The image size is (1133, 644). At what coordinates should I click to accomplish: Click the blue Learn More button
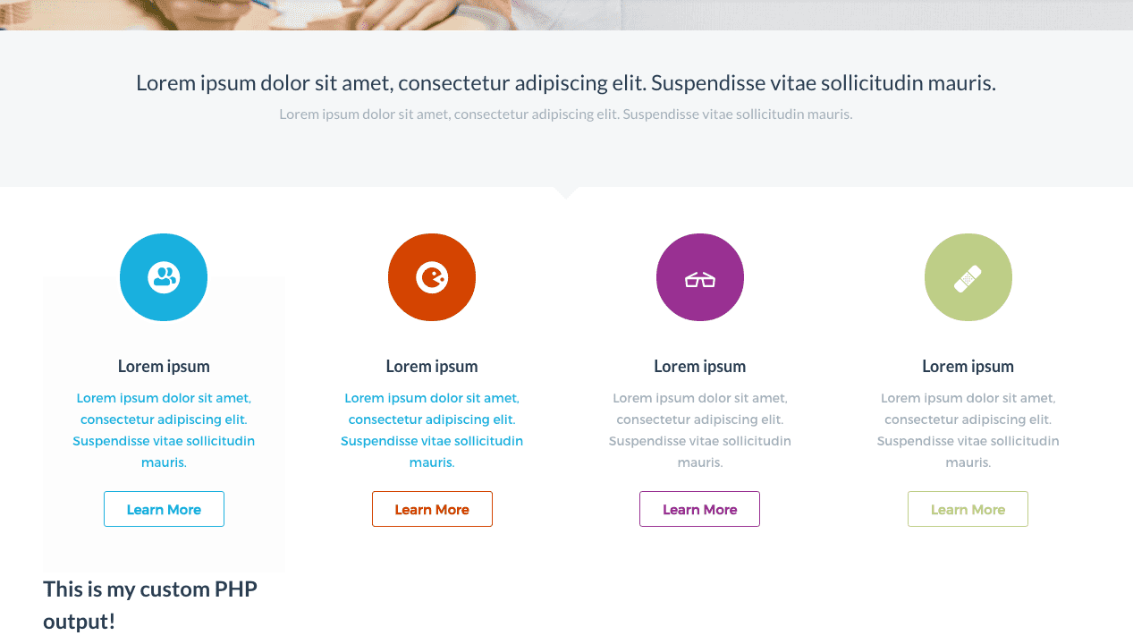tap(164, 509)
